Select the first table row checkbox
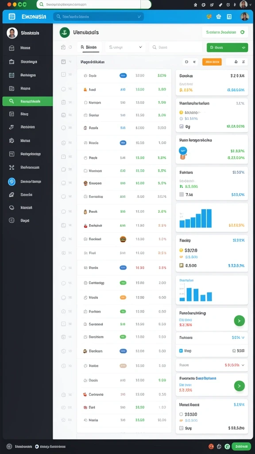Viewport: 255px width, 454px height. [x=64, y=74]
